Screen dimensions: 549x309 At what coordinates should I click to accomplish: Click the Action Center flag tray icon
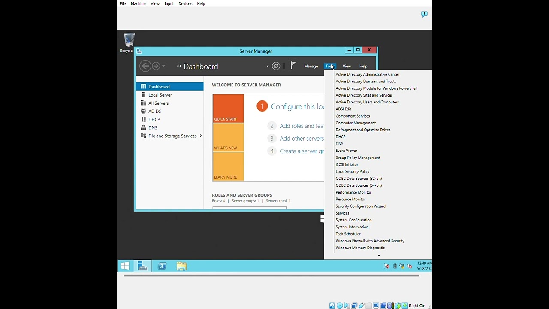click(x=386, y=266)
